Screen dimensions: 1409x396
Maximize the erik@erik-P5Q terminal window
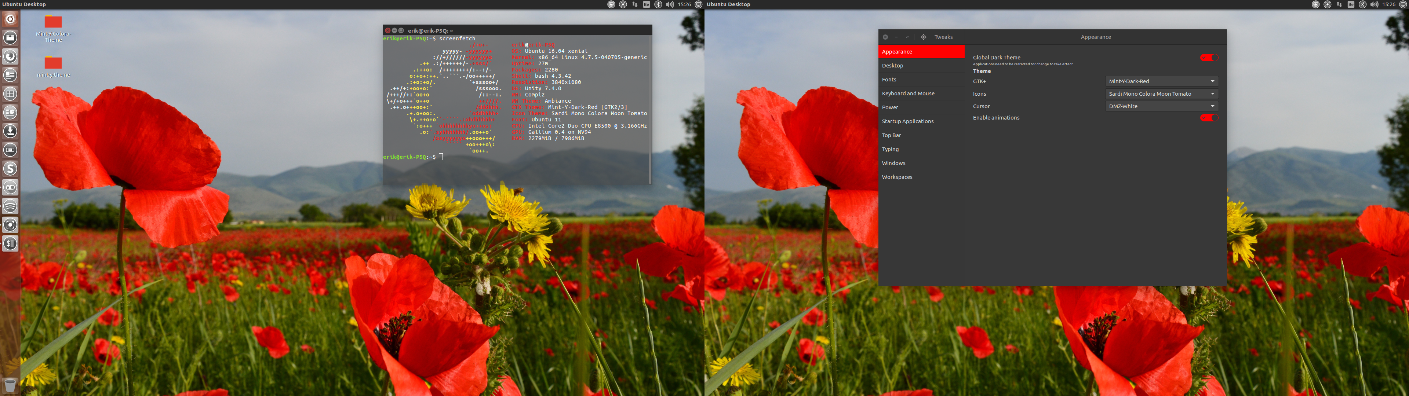(401, 31)
